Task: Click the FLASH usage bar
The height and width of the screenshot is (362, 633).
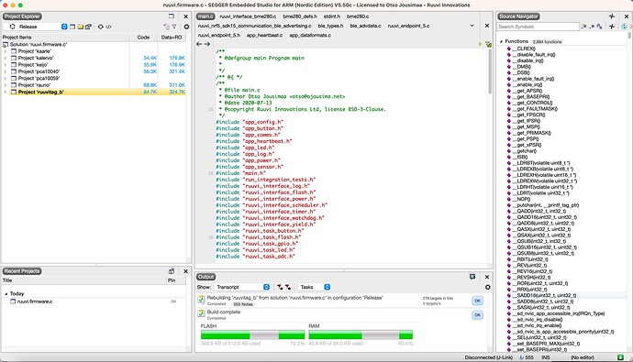Action: (252, 335)
